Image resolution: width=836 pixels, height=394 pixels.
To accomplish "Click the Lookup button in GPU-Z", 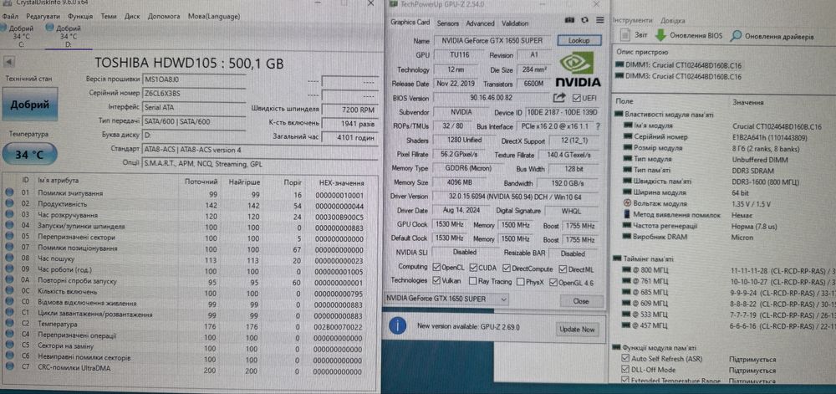I will pos(579,40).
